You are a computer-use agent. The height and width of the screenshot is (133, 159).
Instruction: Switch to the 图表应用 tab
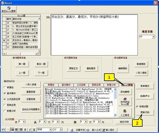coord(96,85)
